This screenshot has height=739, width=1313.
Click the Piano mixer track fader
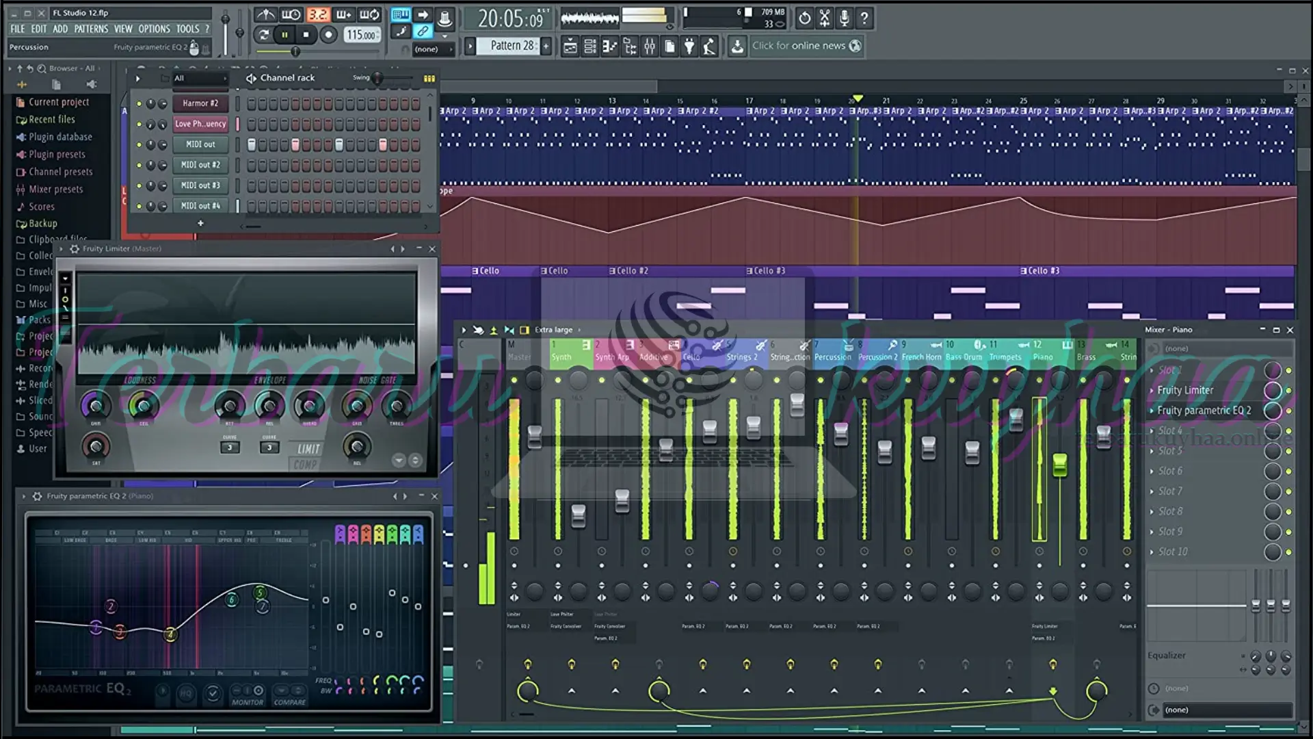[1059, 465]
